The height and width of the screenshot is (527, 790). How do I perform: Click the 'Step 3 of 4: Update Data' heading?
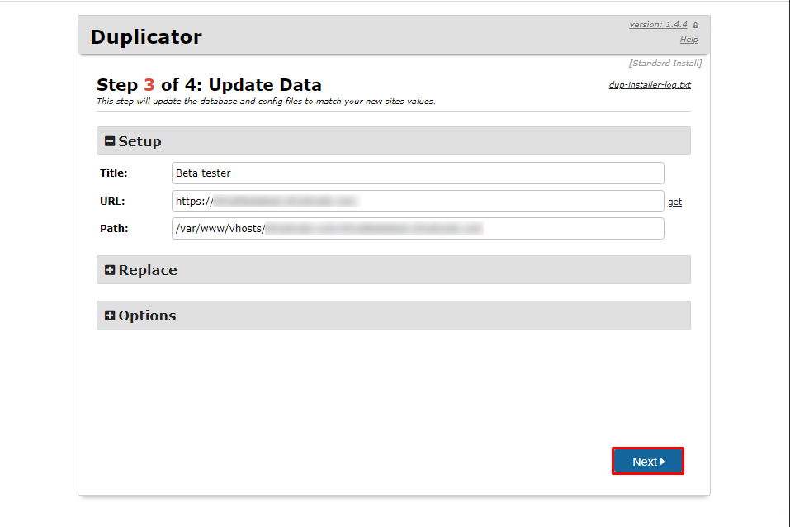pos(209,85)
